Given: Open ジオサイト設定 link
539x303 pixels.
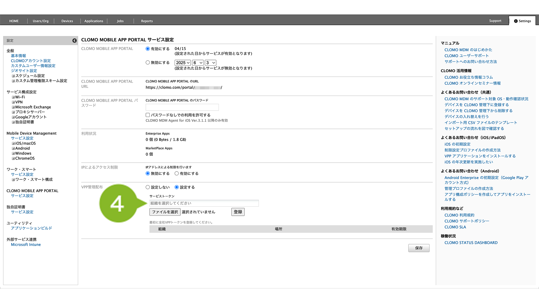Looking at the screenshot, I should pos(24,71).
